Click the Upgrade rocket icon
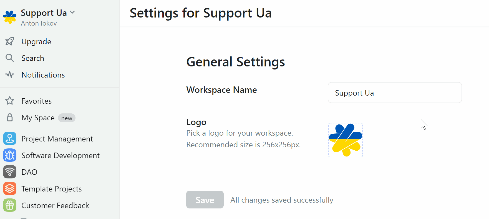The height and width of the screenshot is (219, 489). [x=9, y=41]
